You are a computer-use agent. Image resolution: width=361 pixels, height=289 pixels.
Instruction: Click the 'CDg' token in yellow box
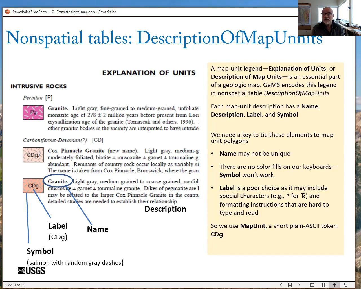pos(217,235)
